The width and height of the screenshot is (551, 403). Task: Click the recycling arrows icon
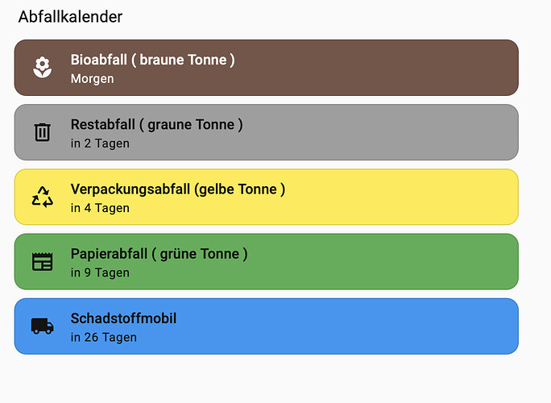click(x=43, y=197)
